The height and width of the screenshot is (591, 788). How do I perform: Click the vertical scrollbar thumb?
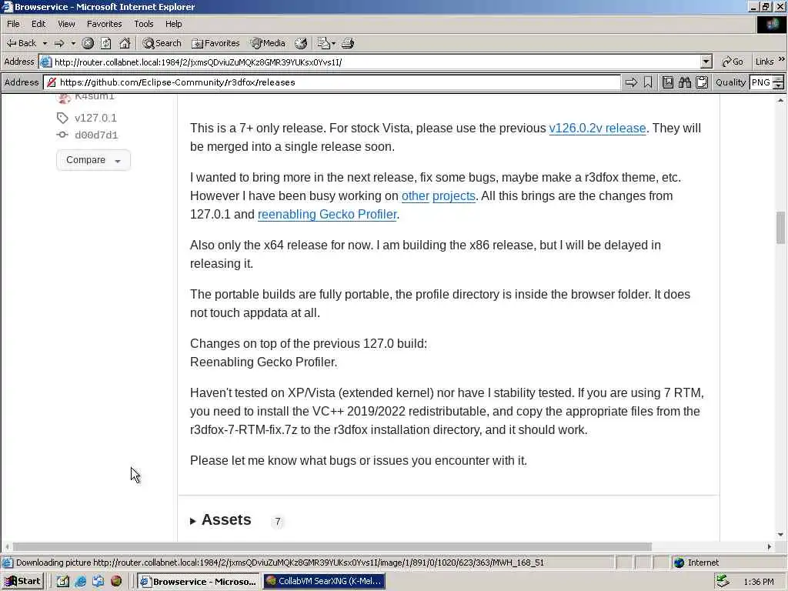click(780, 228)
